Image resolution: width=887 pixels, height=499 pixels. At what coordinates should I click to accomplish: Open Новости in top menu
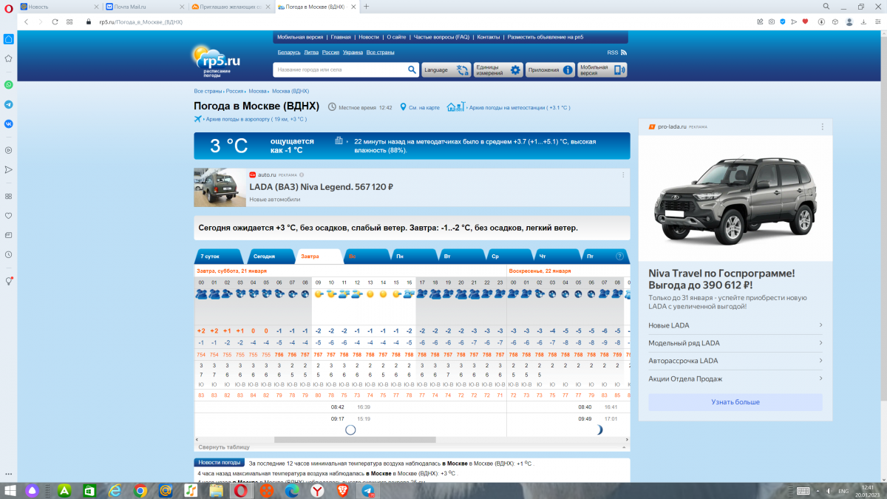click(368, 37)
